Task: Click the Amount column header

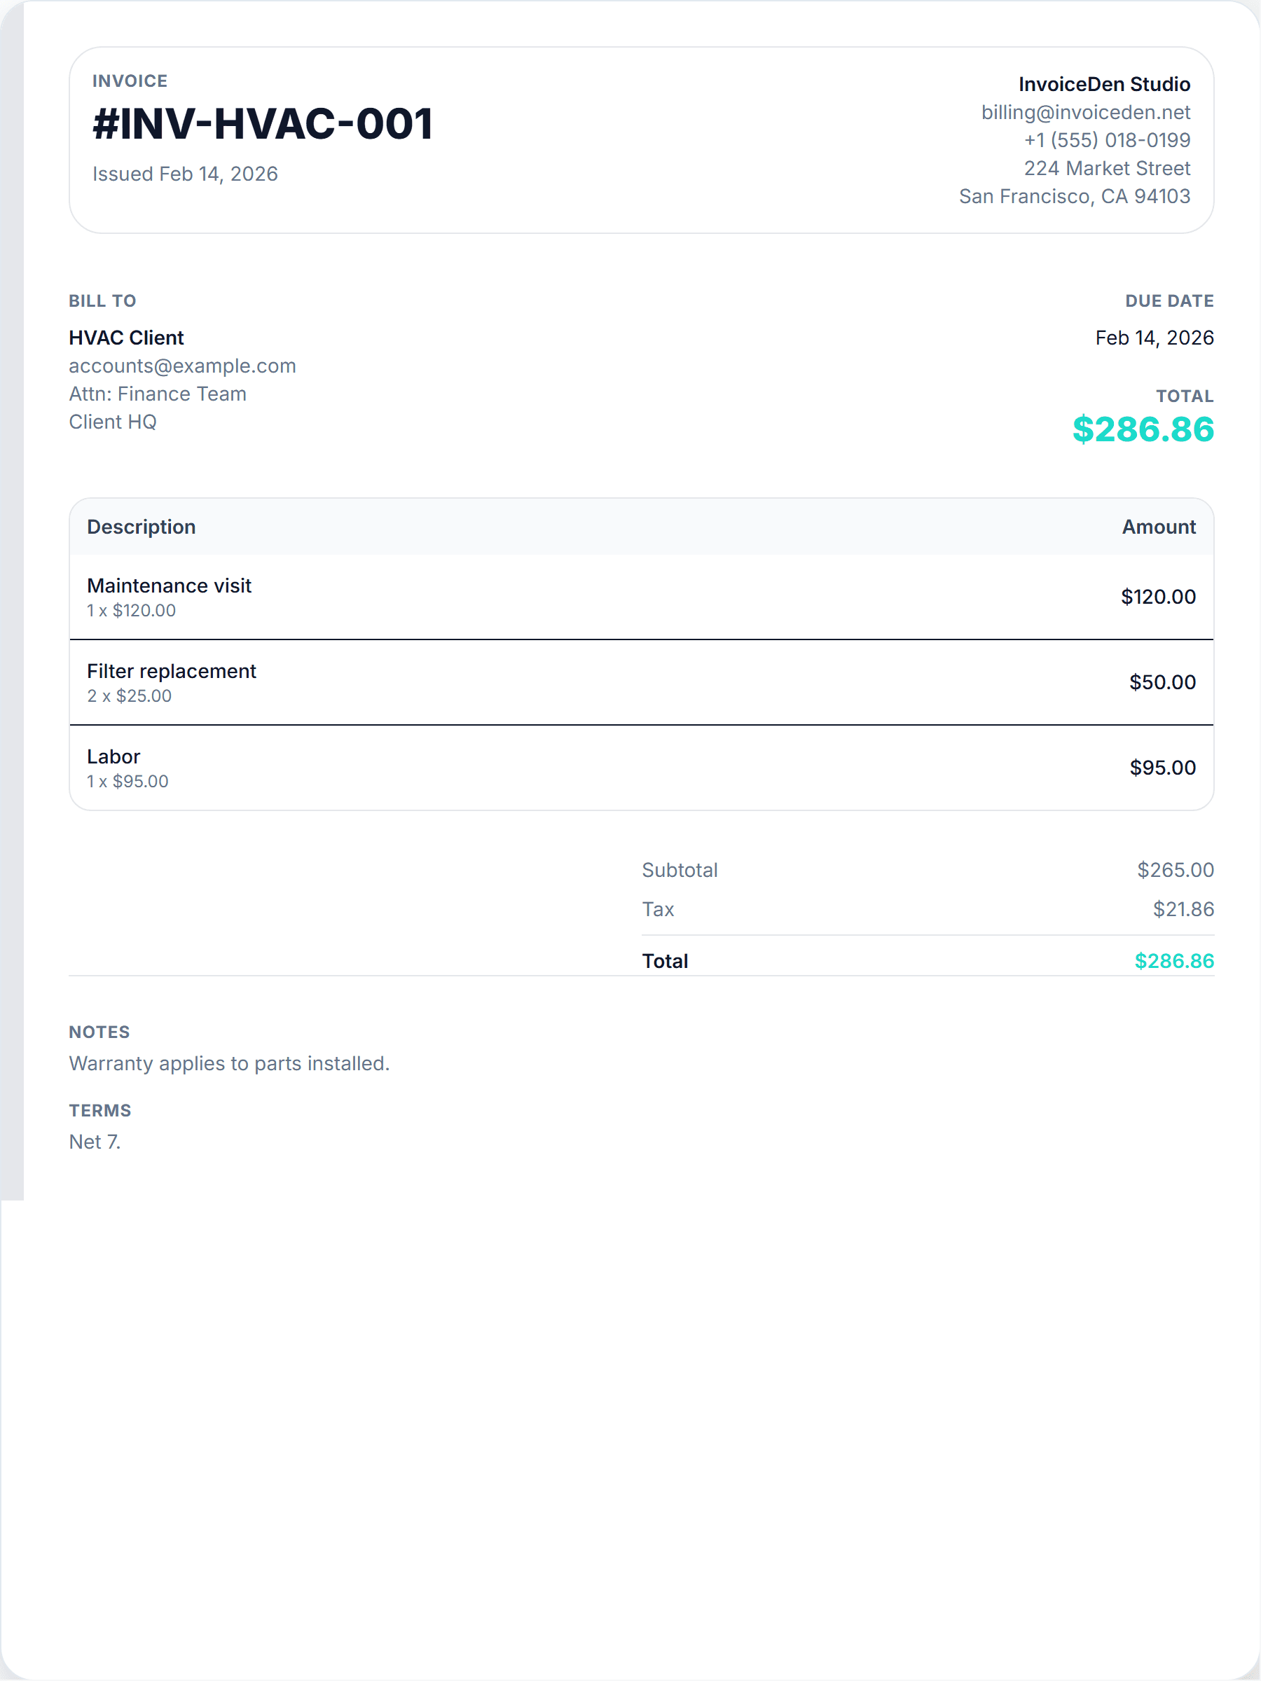Action: coord(1157,527)
